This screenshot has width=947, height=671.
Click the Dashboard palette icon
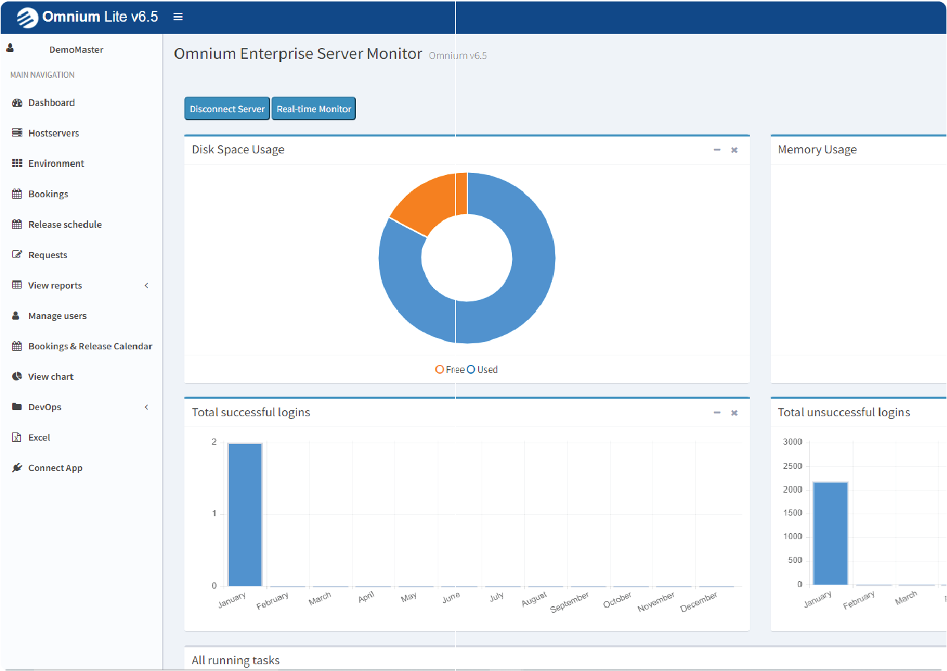18,103
